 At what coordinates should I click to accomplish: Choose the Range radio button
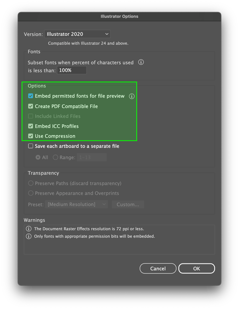55,157
